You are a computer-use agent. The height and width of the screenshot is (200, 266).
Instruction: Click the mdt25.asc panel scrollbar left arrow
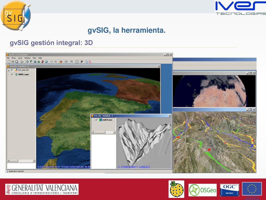pos(92,132)
